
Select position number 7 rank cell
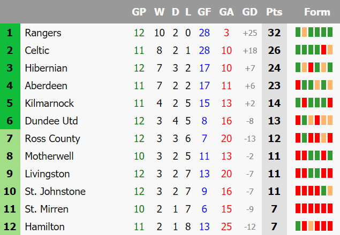(x=10, y=138)
